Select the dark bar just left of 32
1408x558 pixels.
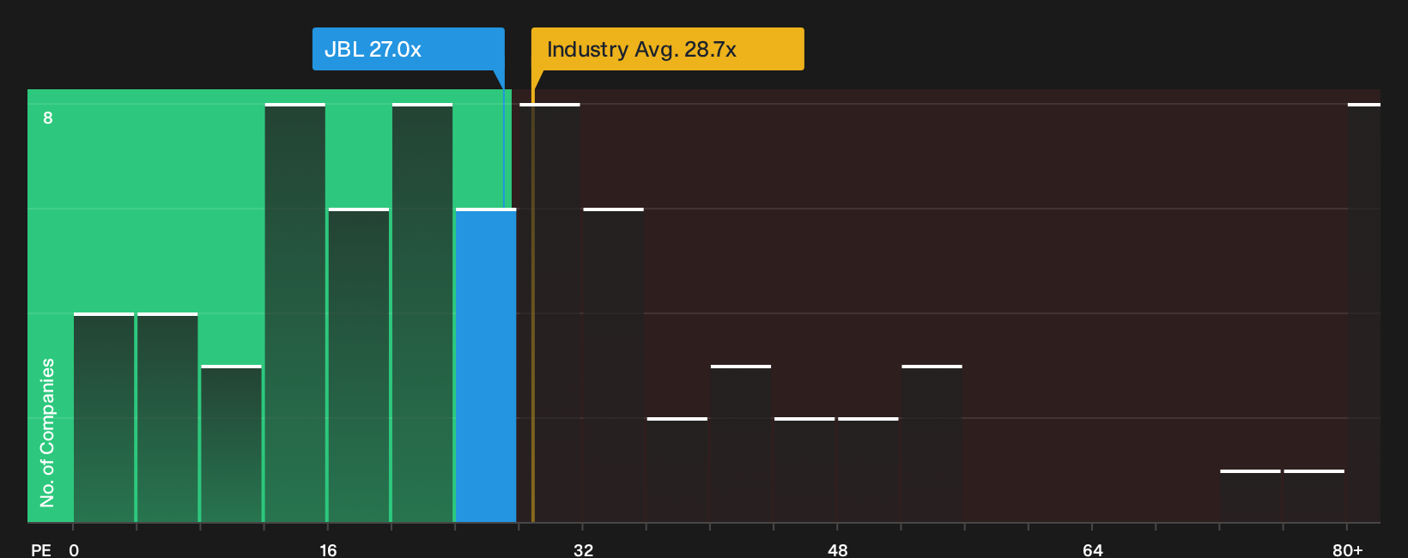pos(549,312)
